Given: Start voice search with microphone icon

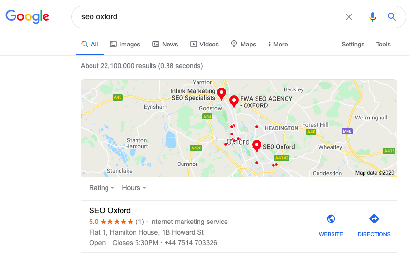Looking at the screenshot, I should 373,17.
